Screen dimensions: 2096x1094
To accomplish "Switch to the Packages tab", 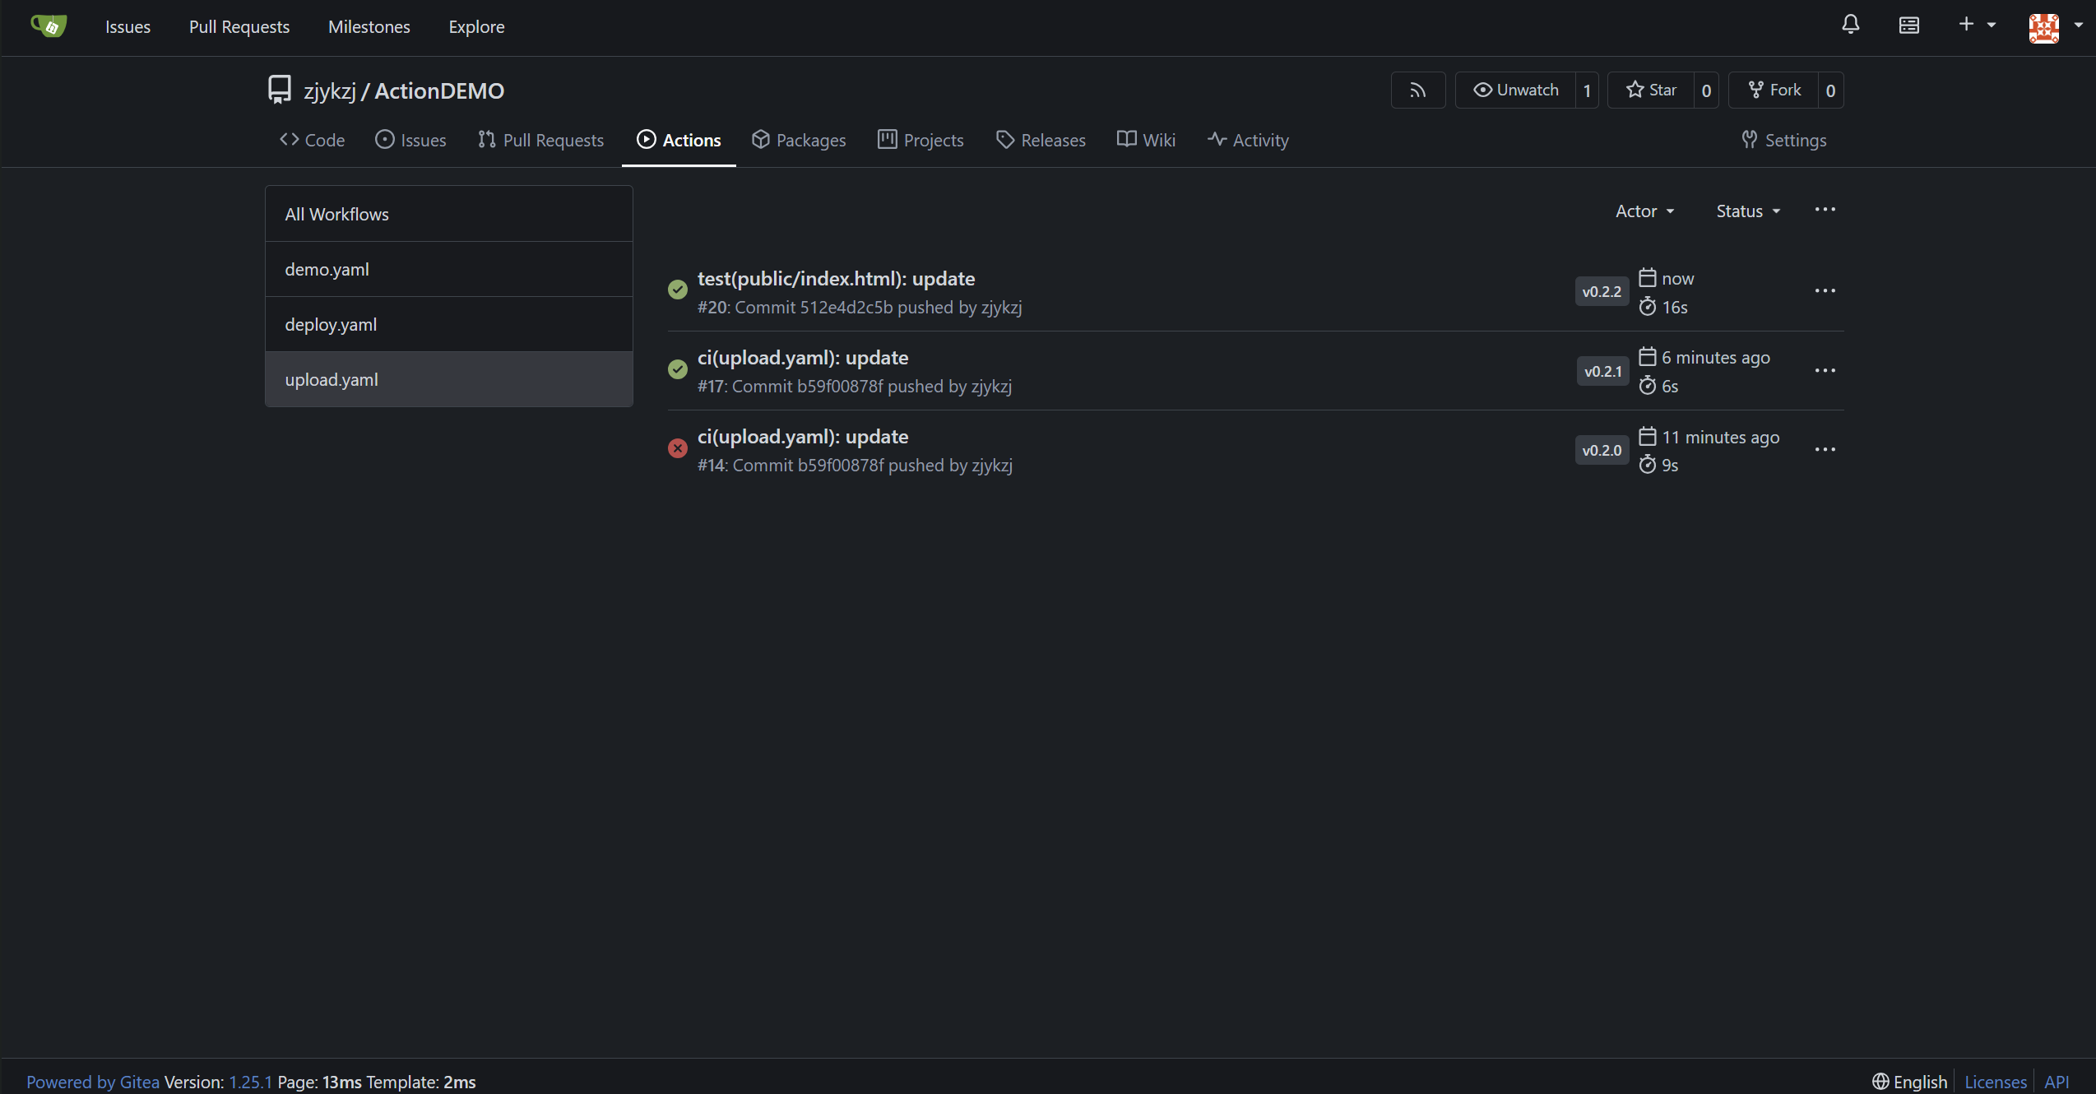I will pos(799,141).
